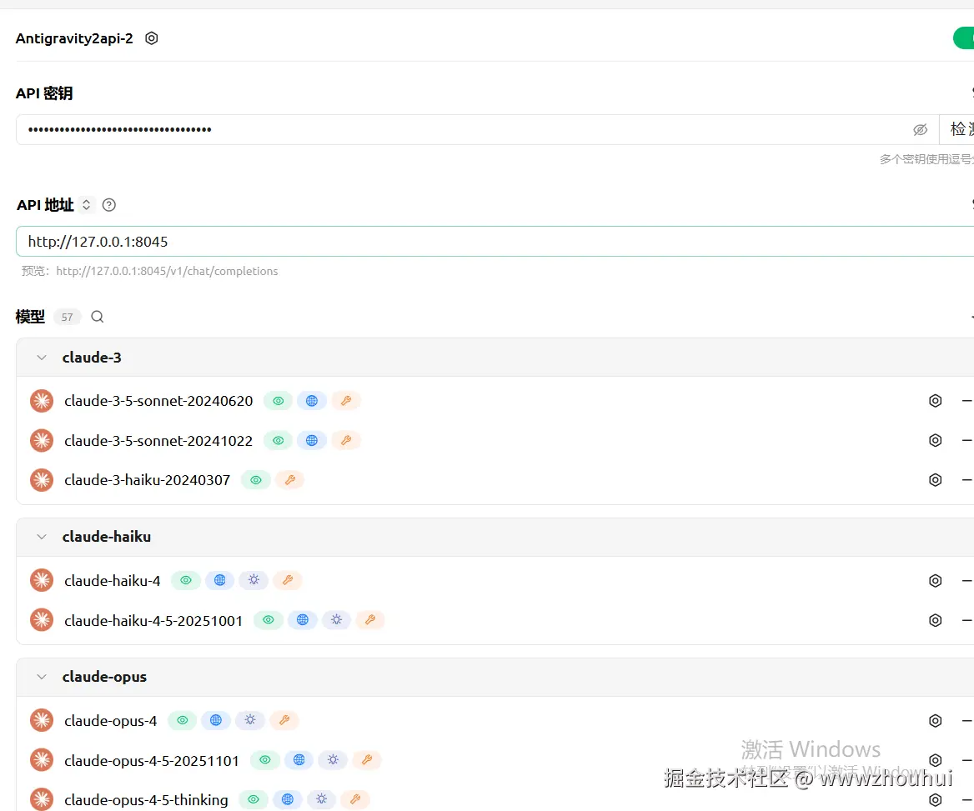Select model name claude-opus-4-5-thinking

(146, 800)
